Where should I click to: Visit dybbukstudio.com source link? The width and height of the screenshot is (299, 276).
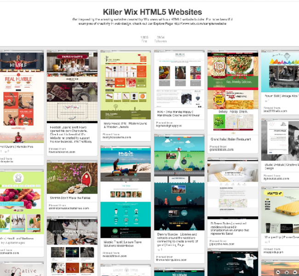[x=276, y=179]
